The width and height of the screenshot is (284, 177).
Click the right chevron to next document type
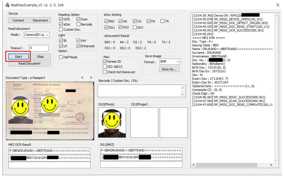[91, 78]
